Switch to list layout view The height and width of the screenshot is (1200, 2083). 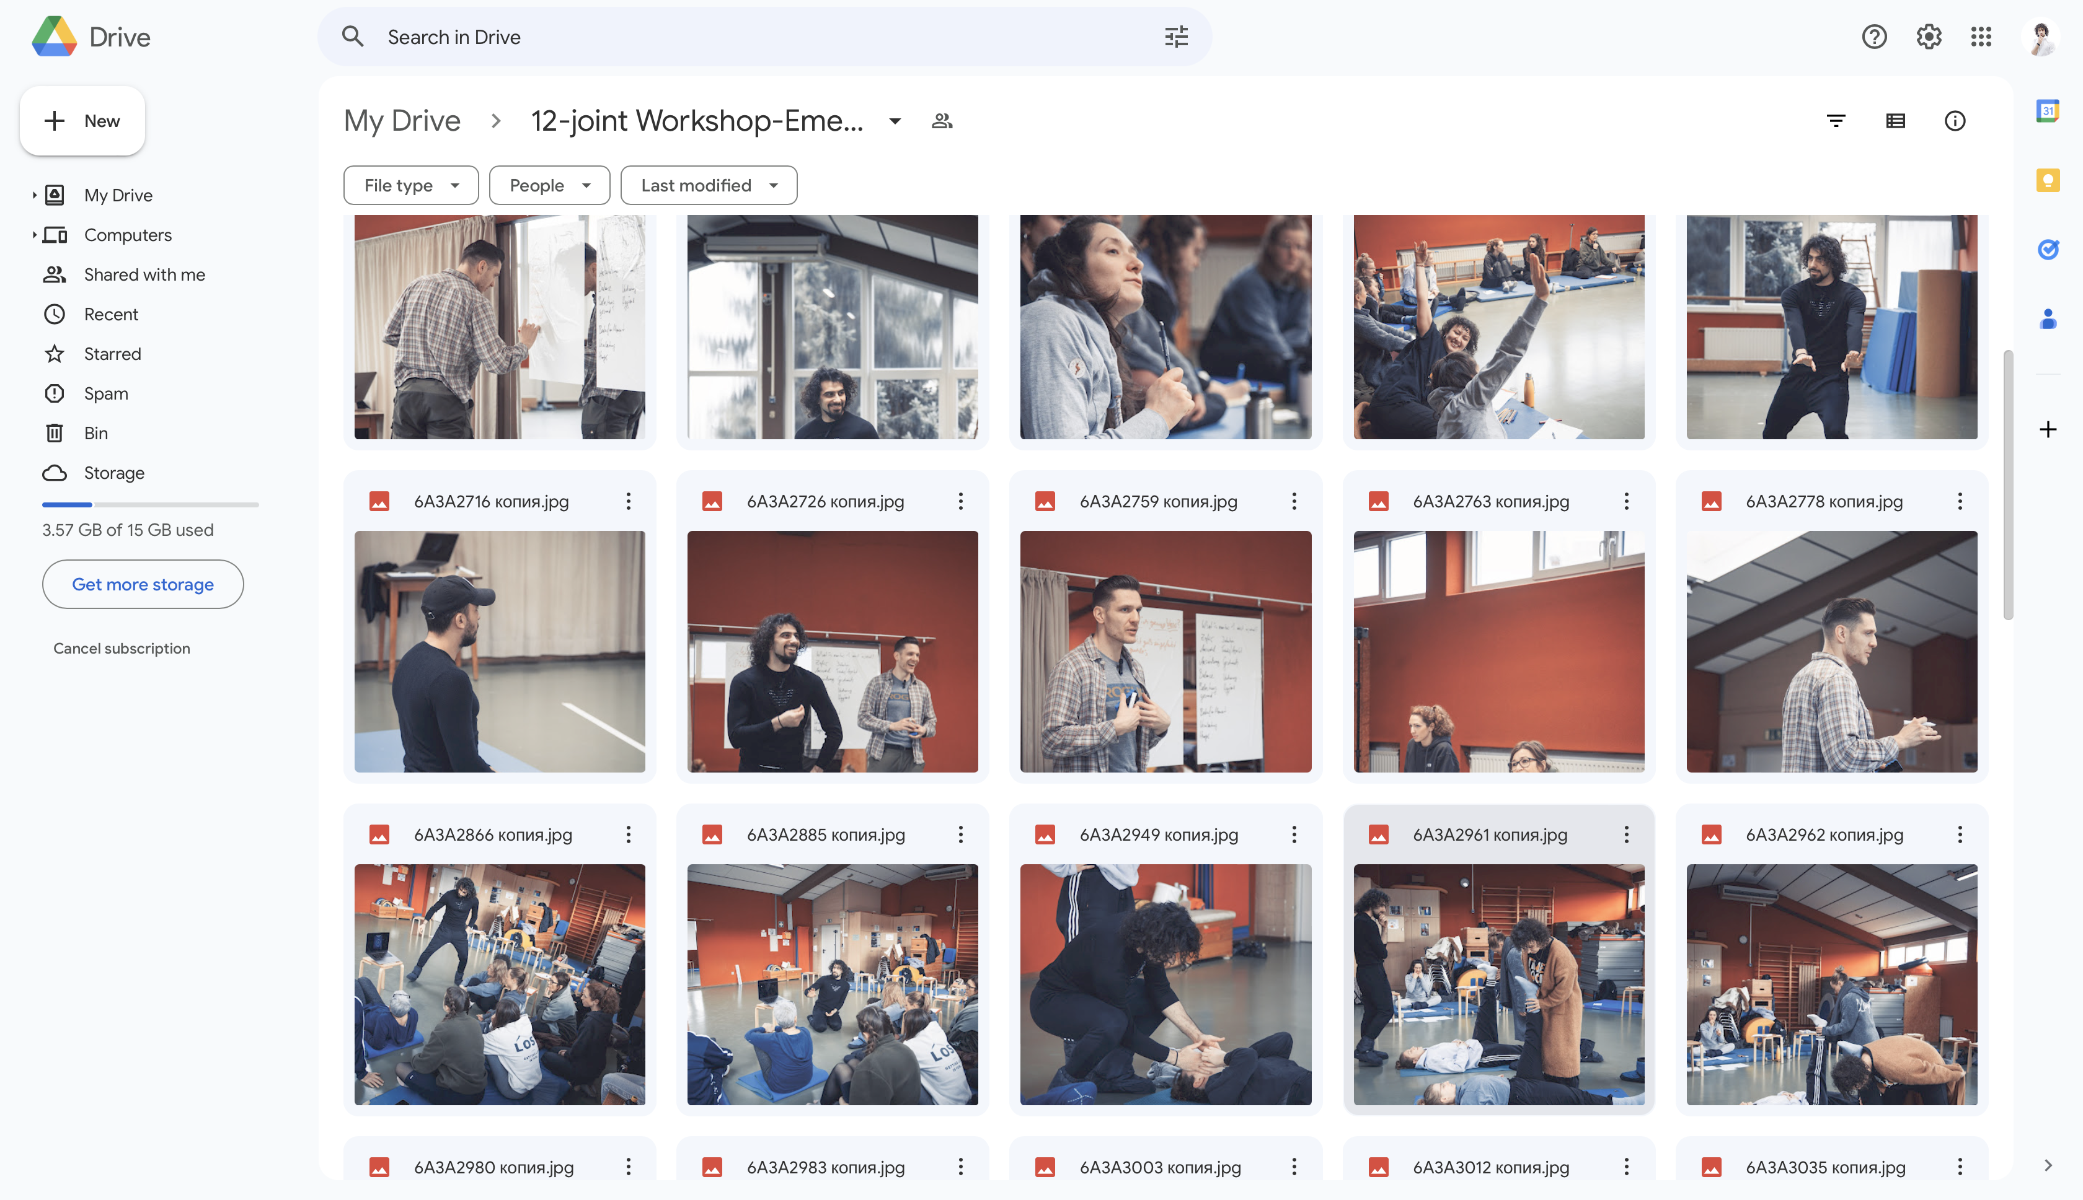coord(1895,121)
